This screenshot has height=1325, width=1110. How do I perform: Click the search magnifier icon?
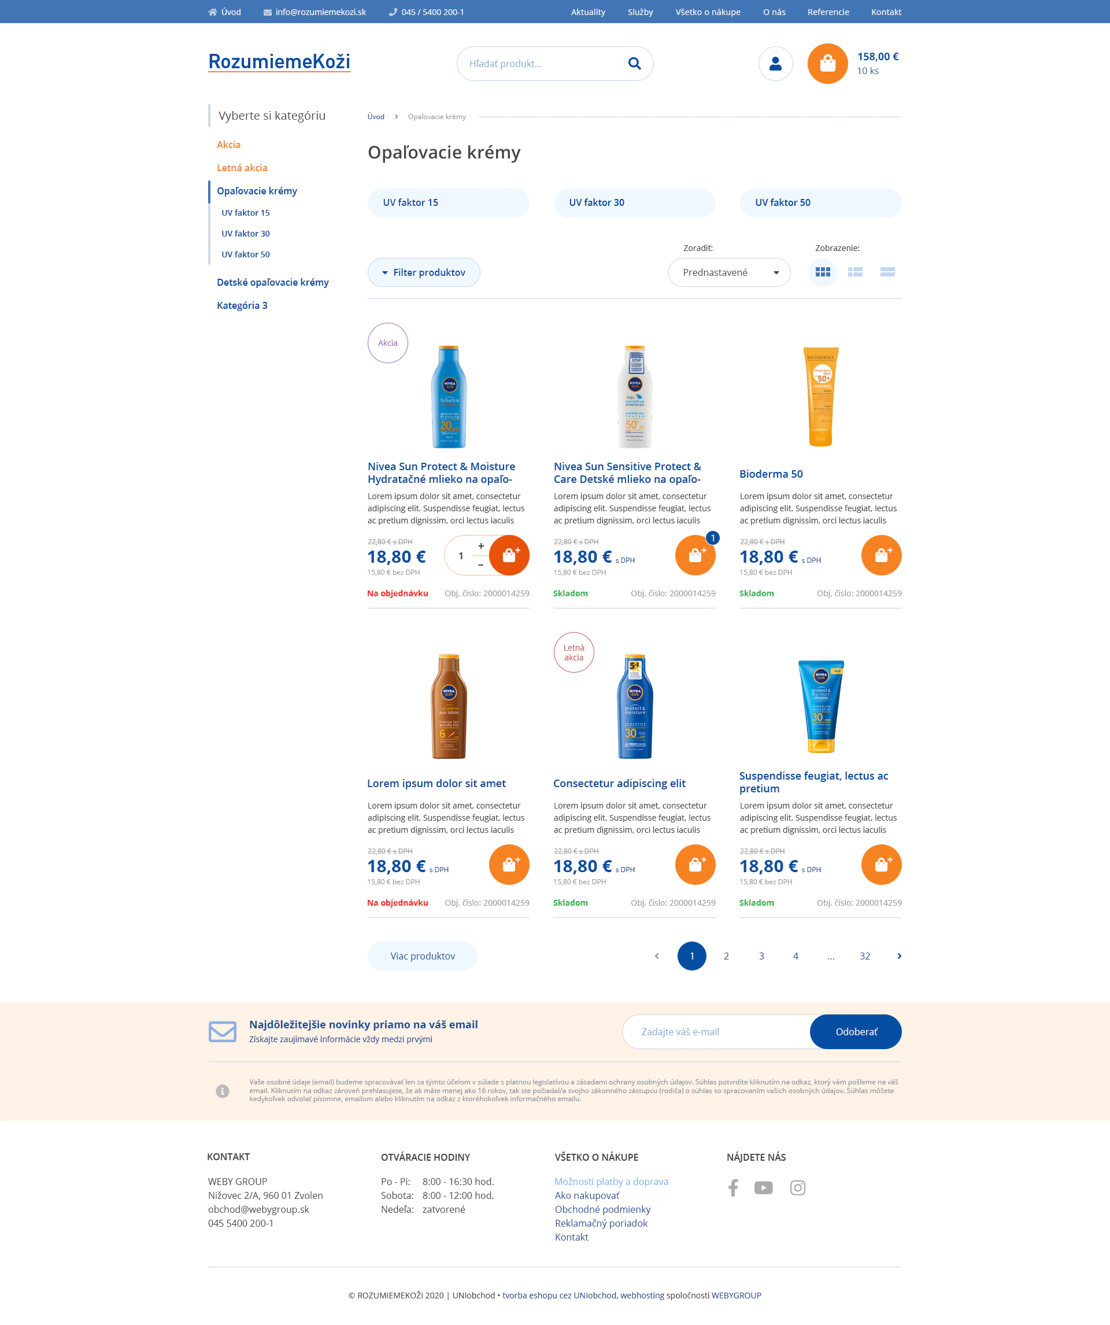(634, 64)
